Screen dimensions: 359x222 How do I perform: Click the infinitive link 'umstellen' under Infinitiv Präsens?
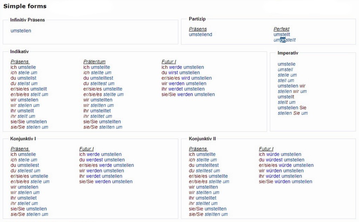[21, 31]
